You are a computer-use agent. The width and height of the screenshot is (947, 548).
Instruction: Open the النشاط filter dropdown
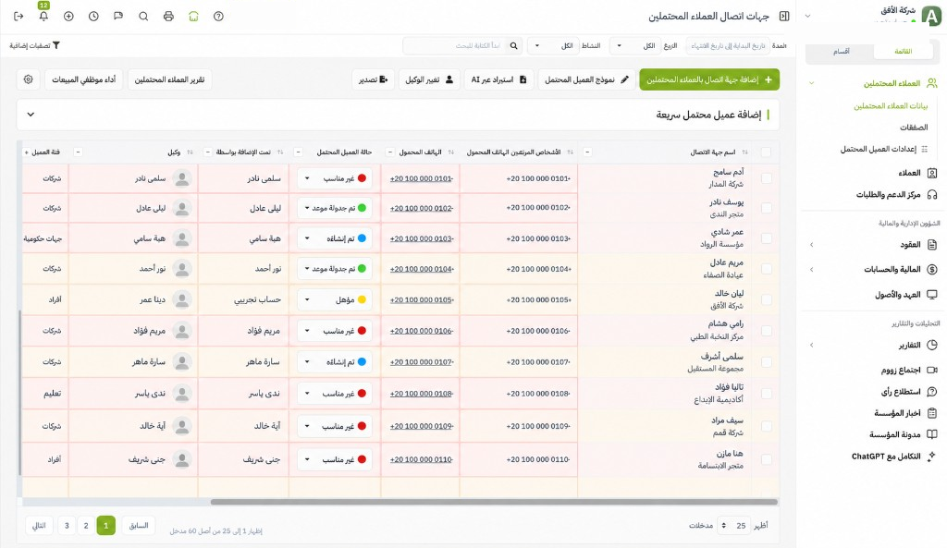(x=553, y=46)
